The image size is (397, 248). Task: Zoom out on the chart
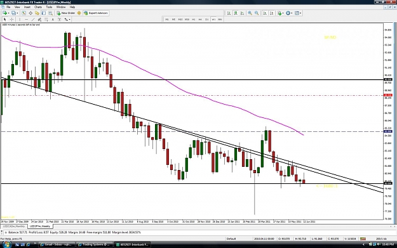pyautogui.click(x=257, y=13)
